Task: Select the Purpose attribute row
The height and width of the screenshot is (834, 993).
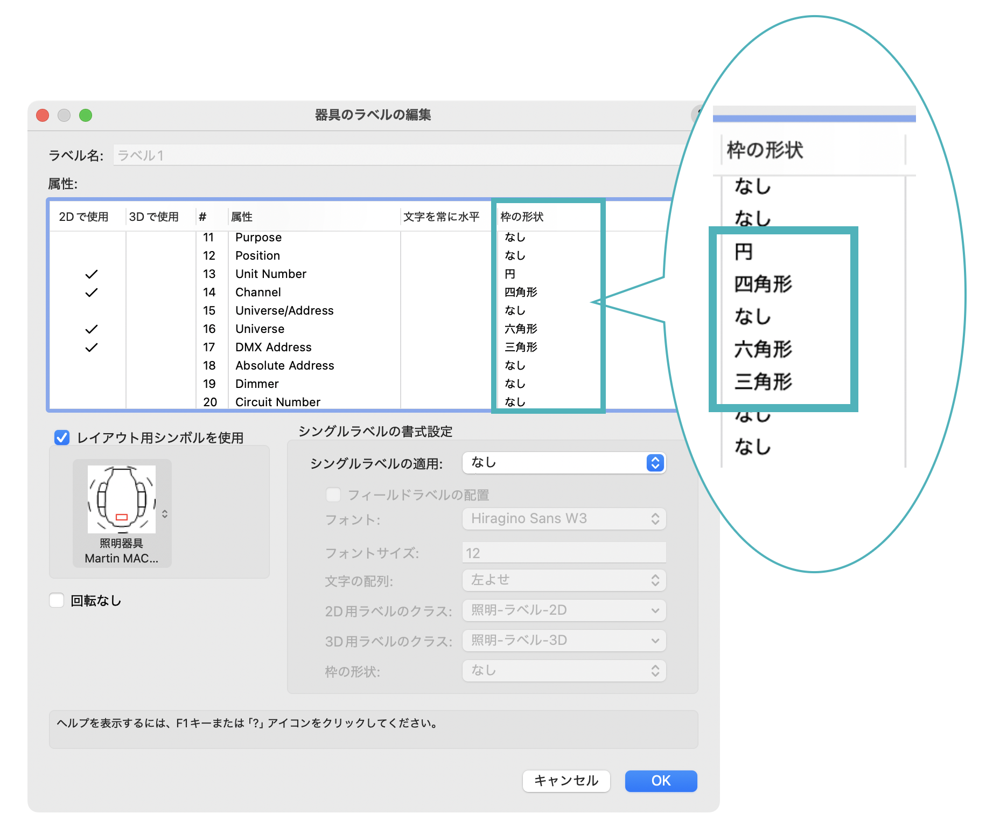Action: click(258, 238)
